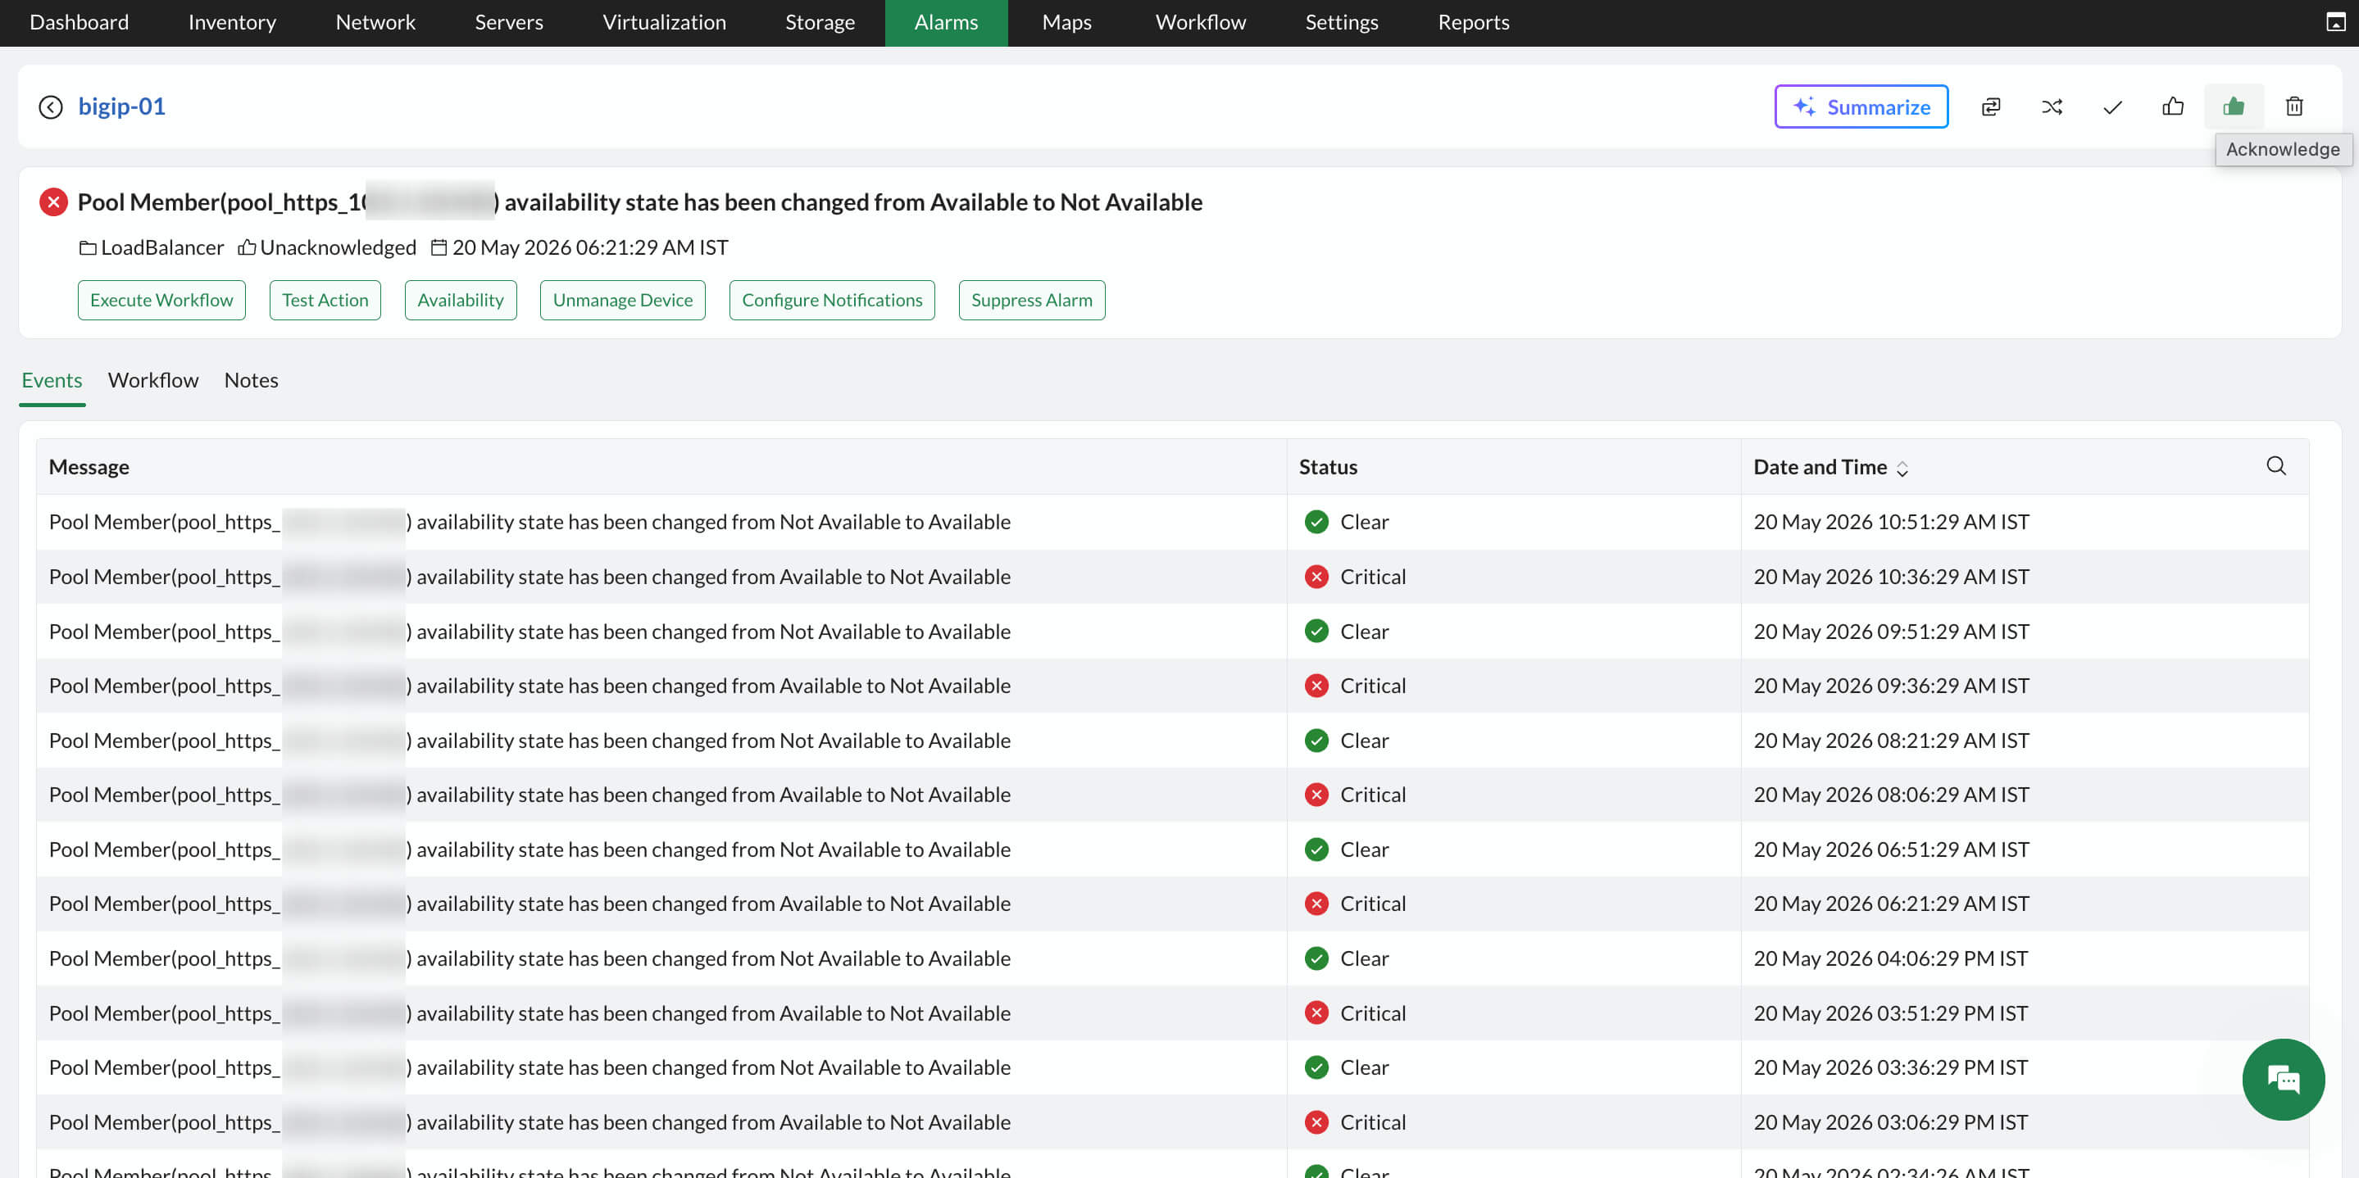Go to the Network section
Viewport: 2359px width, 1178px height.
click(x=375, y=22)
